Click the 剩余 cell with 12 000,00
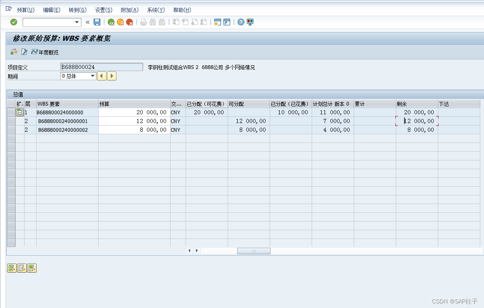484x308 pixels. pos(417,121)
